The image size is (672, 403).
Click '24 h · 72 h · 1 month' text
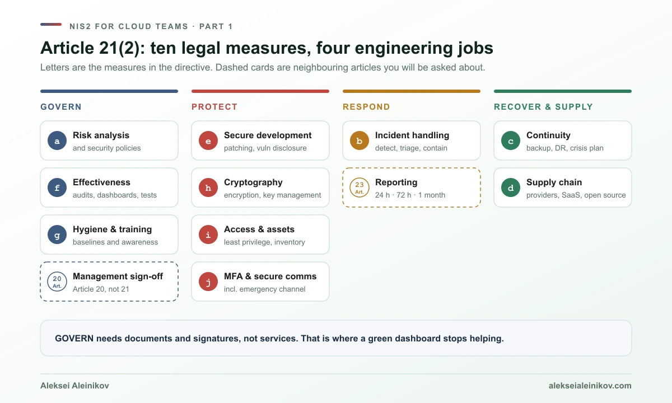[410, 195]
